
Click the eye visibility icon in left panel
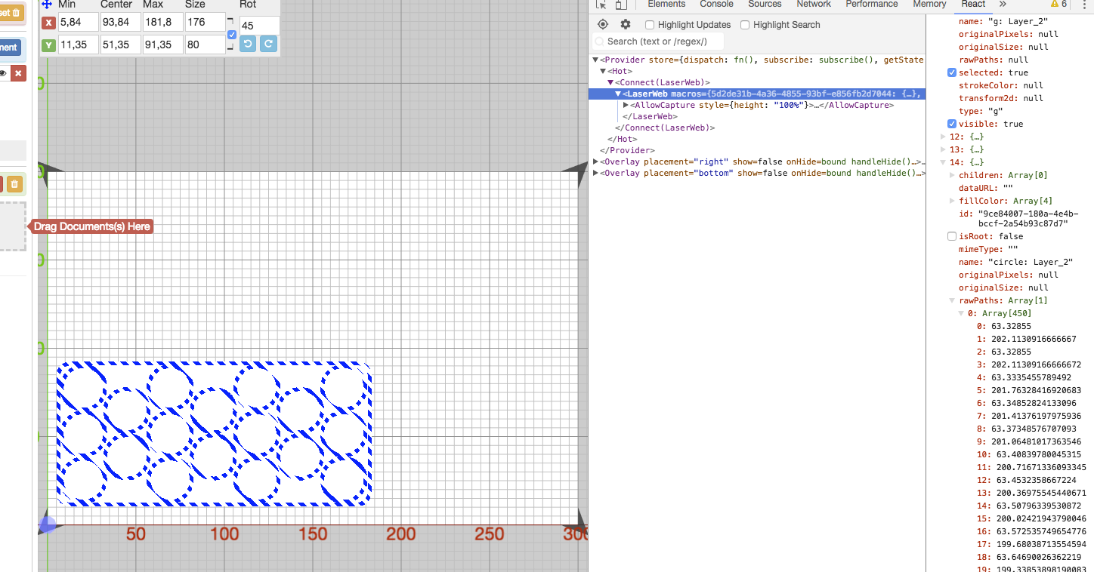coord(3,73)
